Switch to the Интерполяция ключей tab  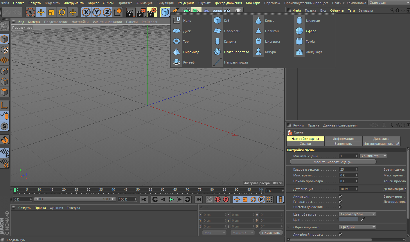(x=381, y=144)
